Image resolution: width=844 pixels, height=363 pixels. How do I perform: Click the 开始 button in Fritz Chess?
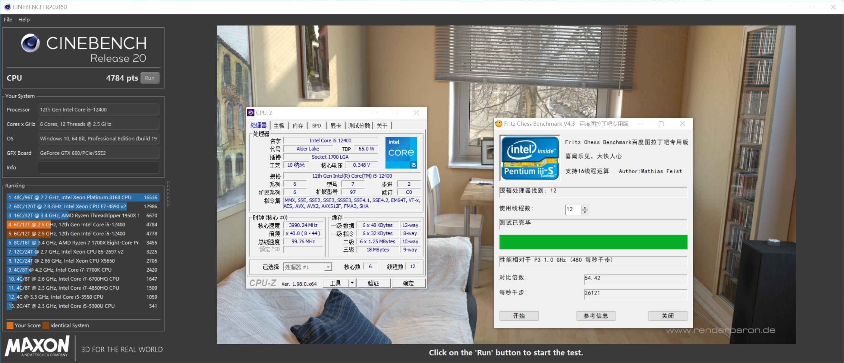[519, 315]
